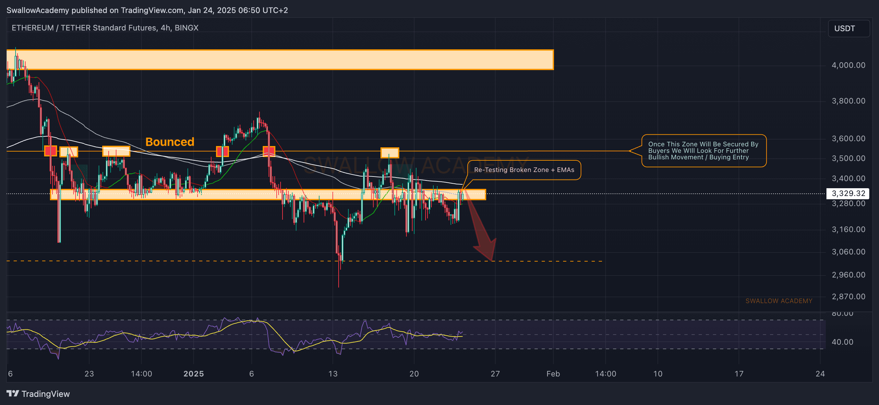Click the SWALLOW ACADEMY orange watermark text
This screenshot has height=405, width=879.
pos(778,301)
